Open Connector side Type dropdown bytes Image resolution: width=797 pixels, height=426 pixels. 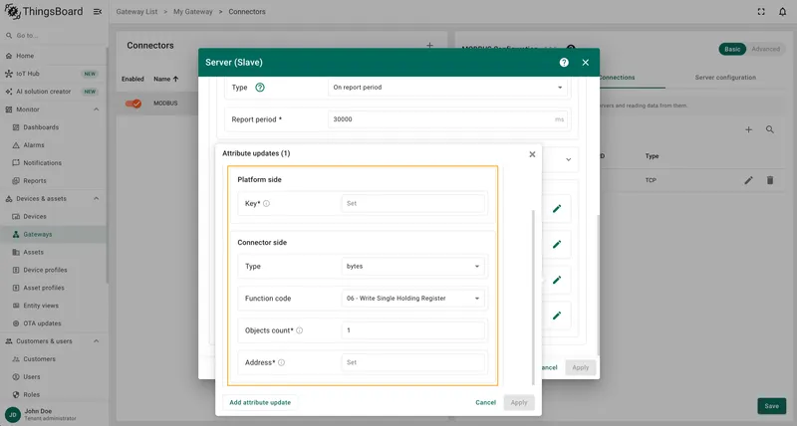412,266
